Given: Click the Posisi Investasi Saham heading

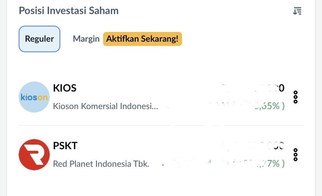Looking at the screenshot, I should point(69,11).
